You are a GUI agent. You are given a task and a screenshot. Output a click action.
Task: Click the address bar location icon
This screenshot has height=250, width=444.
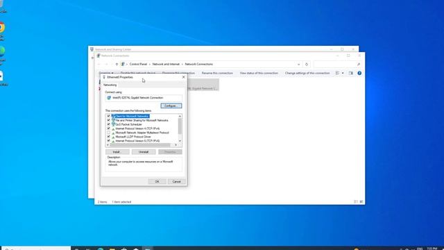123,65
